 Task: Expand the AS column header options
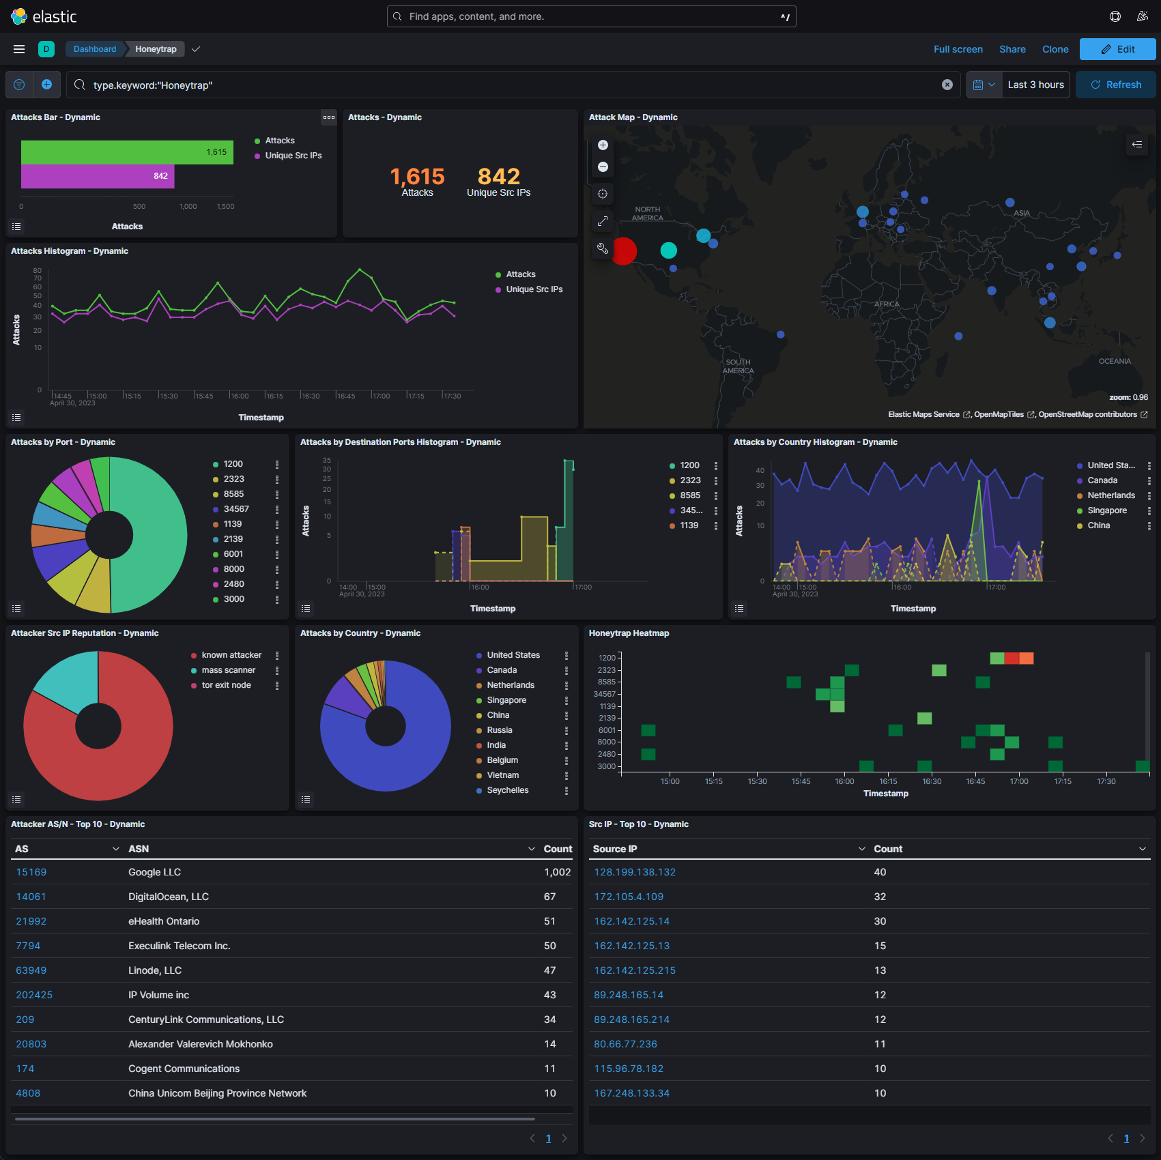click(x=115, y=849)
